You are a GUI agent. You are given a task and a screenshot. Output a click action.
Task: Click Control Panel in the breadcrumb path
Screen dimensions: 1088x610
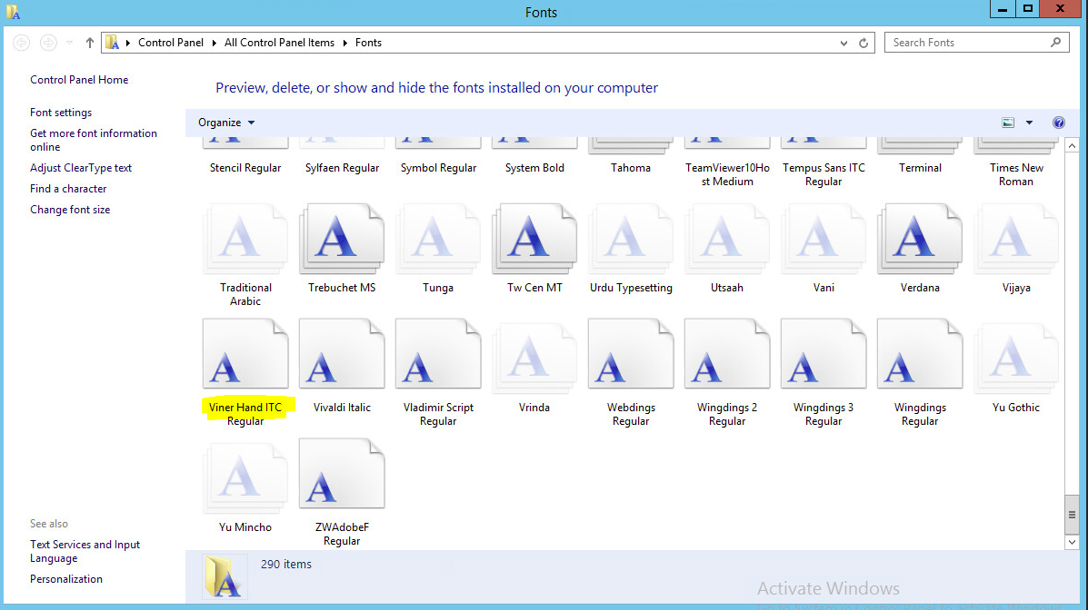[171, 43]
